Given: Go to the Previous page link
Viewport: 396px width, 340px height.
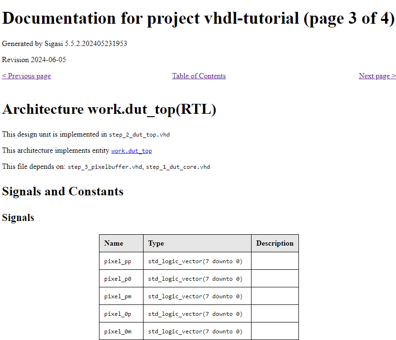Looking at the screenshot, I should click(x=27, y=76).
